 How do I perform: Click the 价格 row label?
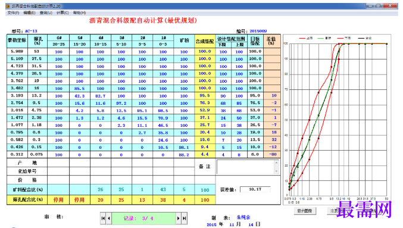click(27, 180)
